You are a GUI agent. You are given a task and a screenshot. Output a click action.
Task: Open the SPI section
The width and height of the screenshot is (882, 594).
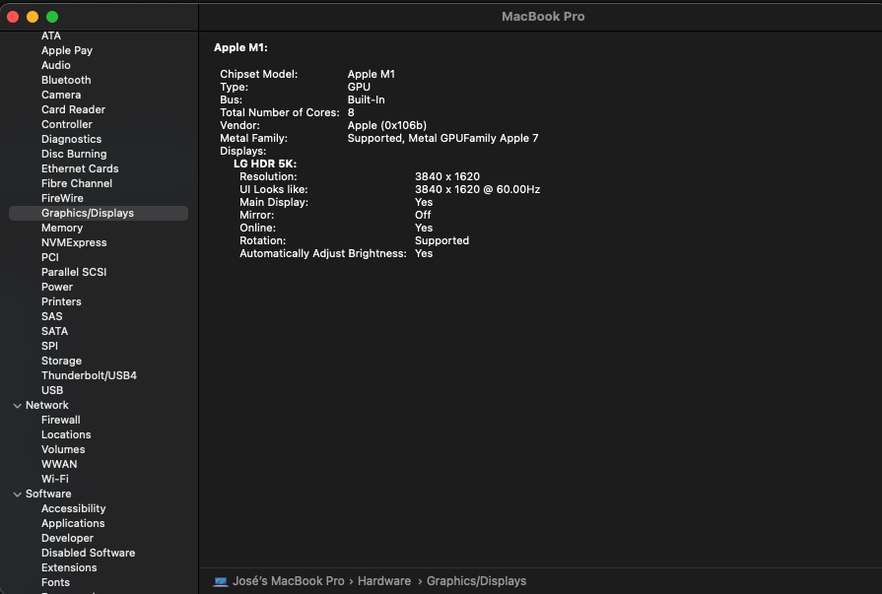coord(49,346)
